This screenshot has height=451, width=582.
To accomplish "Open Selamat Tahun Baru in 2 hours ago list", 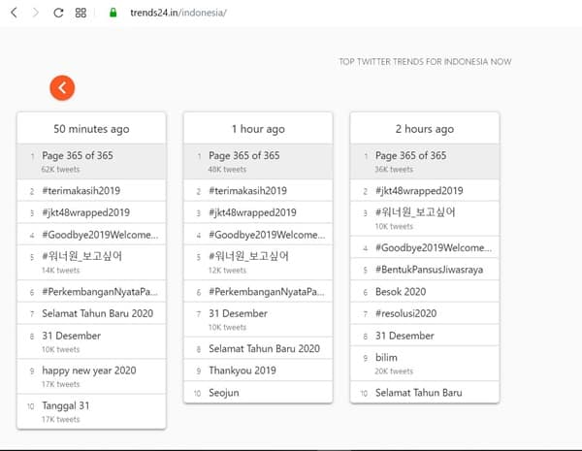I will point(418,393).
